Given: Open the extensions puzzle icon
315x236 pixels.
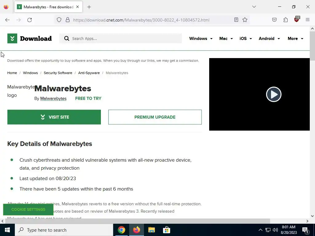Looking at the screenshot, I should [285, 20].
